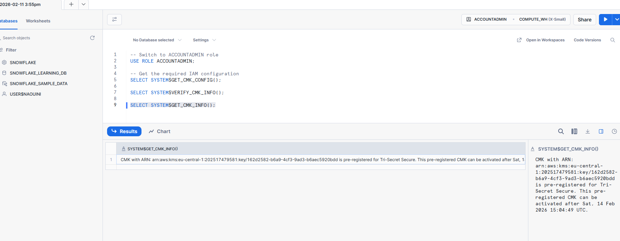
Task: Click the SYSTEM$GET_CMK_CONFIG query line
Action: 176,80
